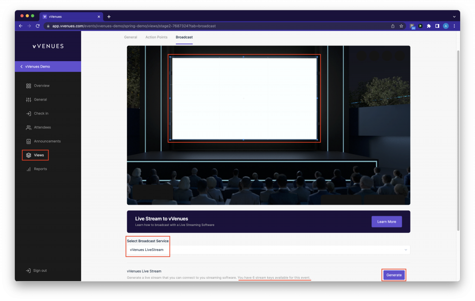Bookmark this page with the star icon
The height and width of the screenshot is (301, 475).
tap(401, 26)
